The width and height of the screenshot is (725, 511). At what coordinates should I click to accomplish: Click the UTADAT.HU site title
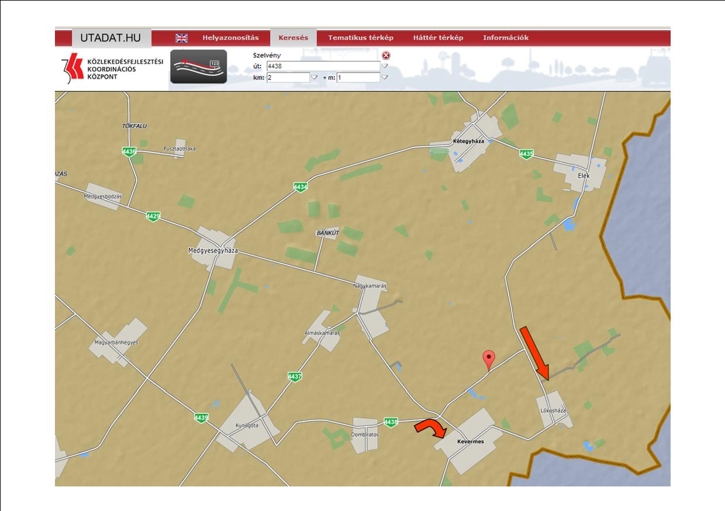click(x=111, y=38)
